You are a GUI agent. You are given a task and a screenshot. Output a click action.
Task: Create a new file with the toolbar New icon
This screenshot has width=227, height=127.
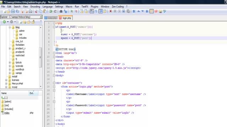click(x=4, y=11)
